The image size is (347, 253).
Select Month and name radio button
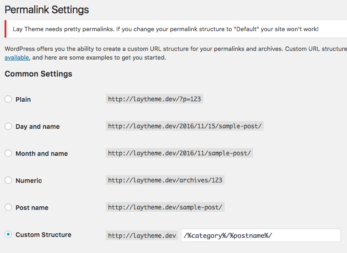(x=8, y=153)
